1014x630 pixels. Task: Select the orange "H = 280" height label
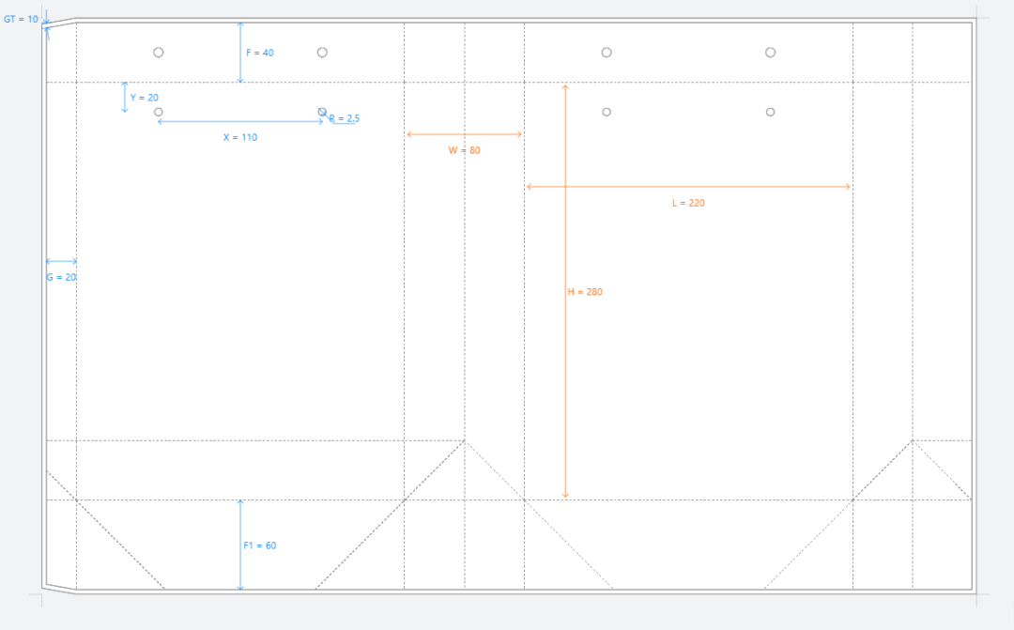click(585, 292)
